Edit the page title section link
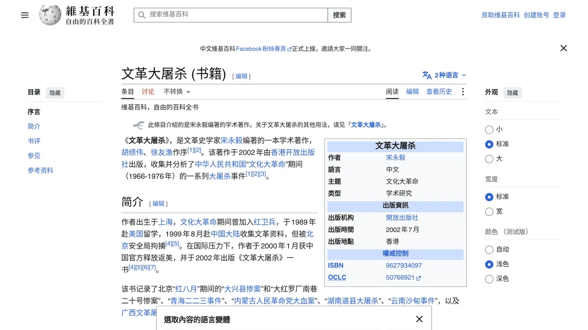Image resolution: width=588 pixels, height=330 pixels. pos(242,76)
